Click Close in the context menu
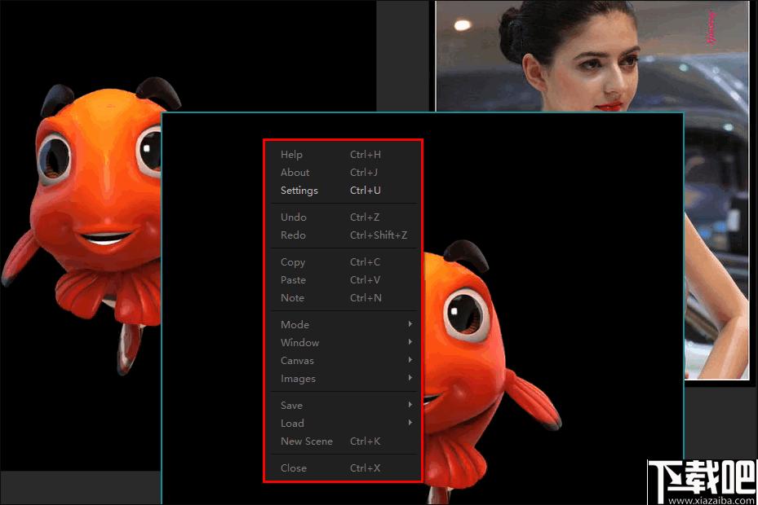The width and height of the screenshot is (758, 505). [344, 468]
